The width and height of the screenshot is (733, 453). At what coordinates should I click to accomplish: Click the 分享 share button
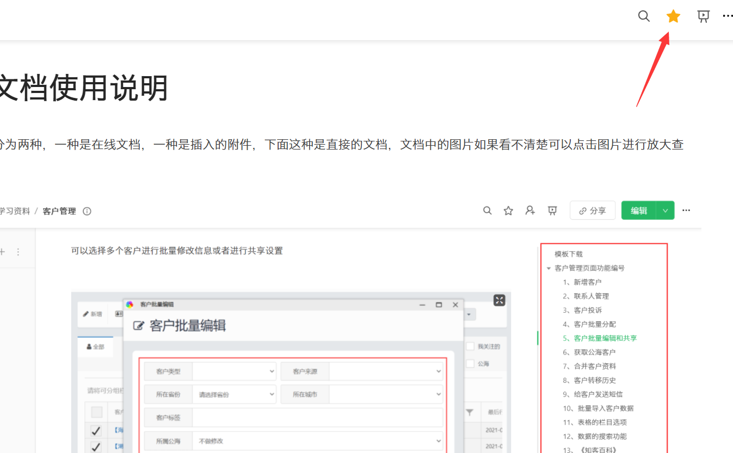click(593, 210)
